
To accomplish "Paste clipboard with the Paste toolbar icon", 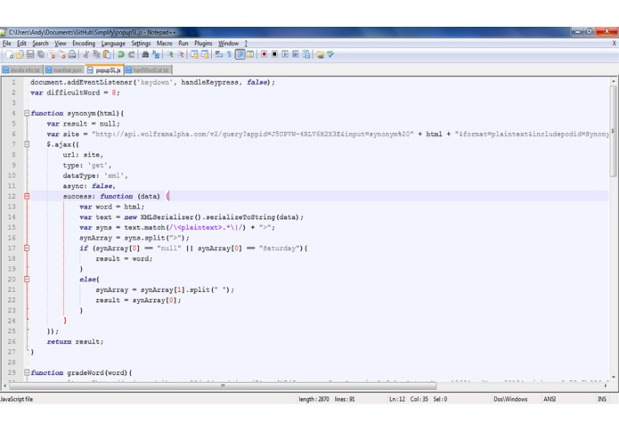I will pos(107,54).
